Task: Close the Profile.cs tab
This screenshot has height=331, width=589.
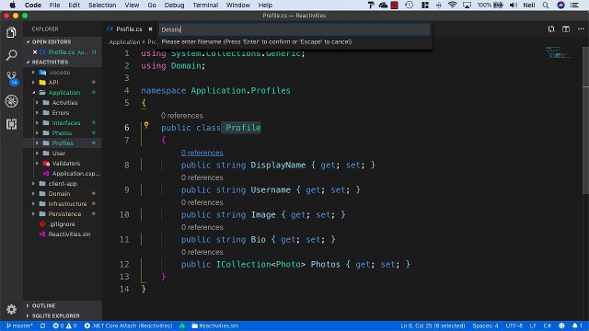Action: [150, 29]
